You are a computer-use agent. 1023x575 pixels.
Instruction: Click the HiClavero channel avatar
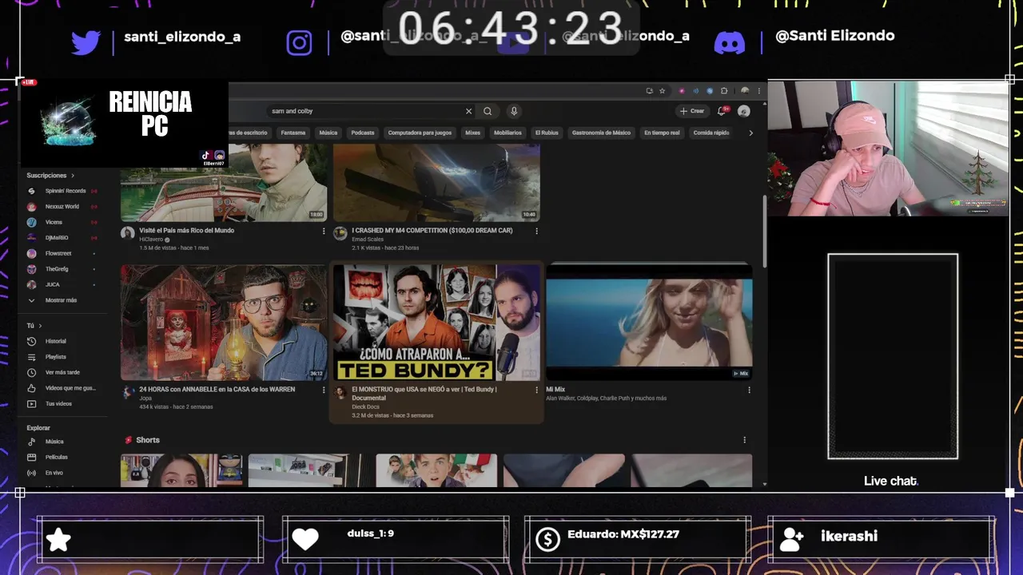pyautogui.click(x=128, y=233)
